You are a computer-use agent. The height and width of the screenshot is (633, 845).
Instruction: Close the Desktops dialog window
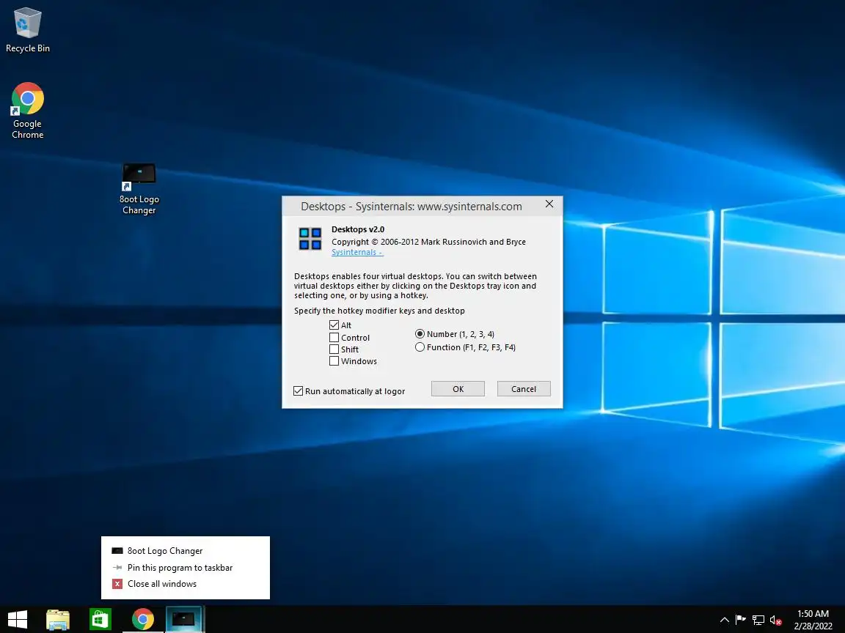click(x=549, y=204)
